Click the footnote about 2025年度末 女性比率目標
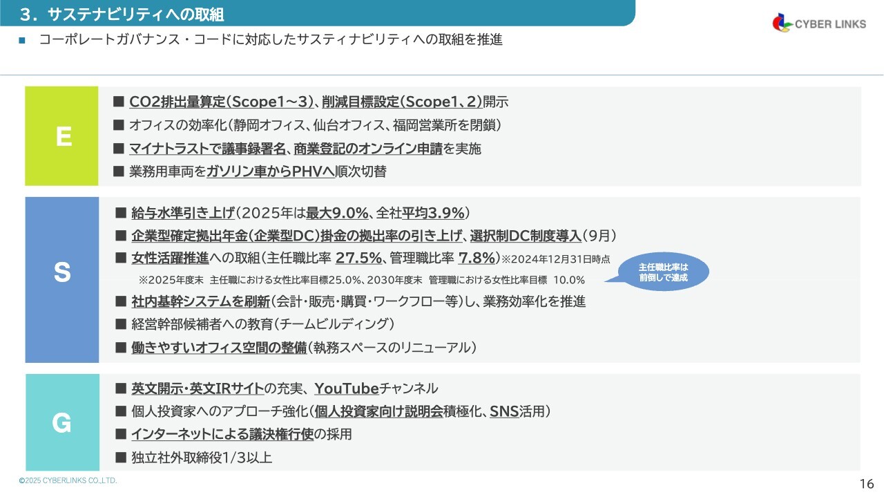 362,280
